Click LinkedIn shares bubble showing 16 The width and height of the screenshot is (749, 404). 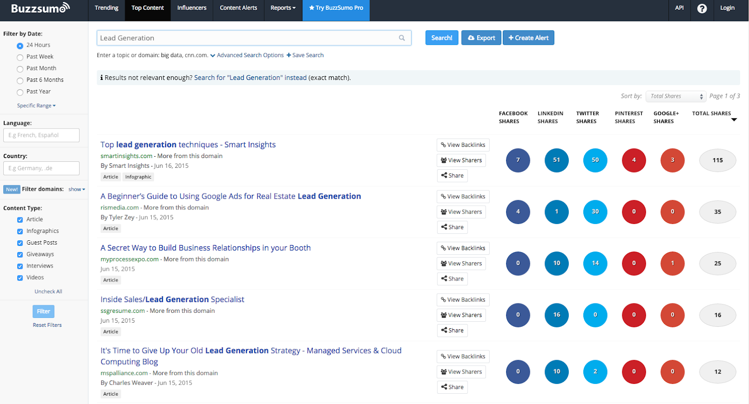(557, 315)
